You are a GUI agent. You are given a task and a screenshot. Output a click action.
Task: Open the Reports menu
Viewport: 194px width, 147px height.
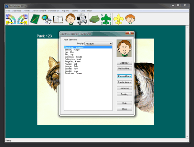[65, 11]
